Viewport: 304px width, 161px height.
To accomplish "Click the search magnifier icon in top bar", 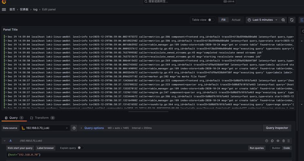I will click(x=146, y=2).
